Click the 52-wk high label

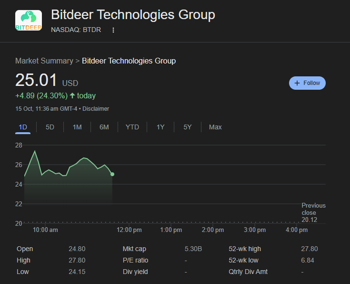pos(245,249)
